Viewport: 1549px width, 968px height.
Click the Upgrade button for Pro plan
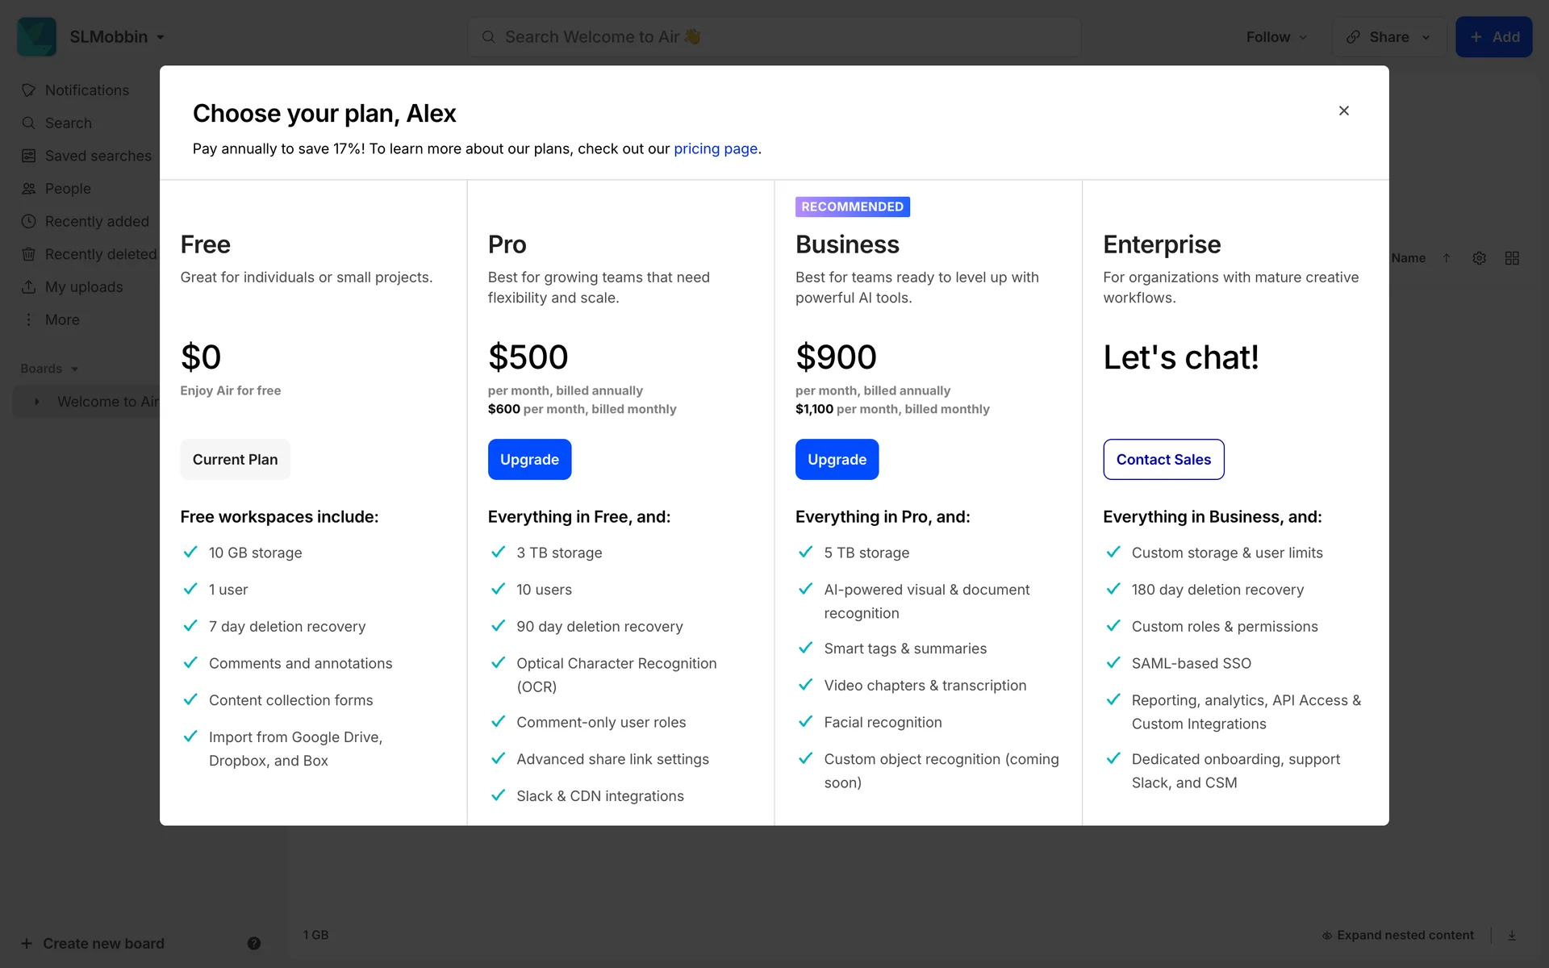click(529, 460)
